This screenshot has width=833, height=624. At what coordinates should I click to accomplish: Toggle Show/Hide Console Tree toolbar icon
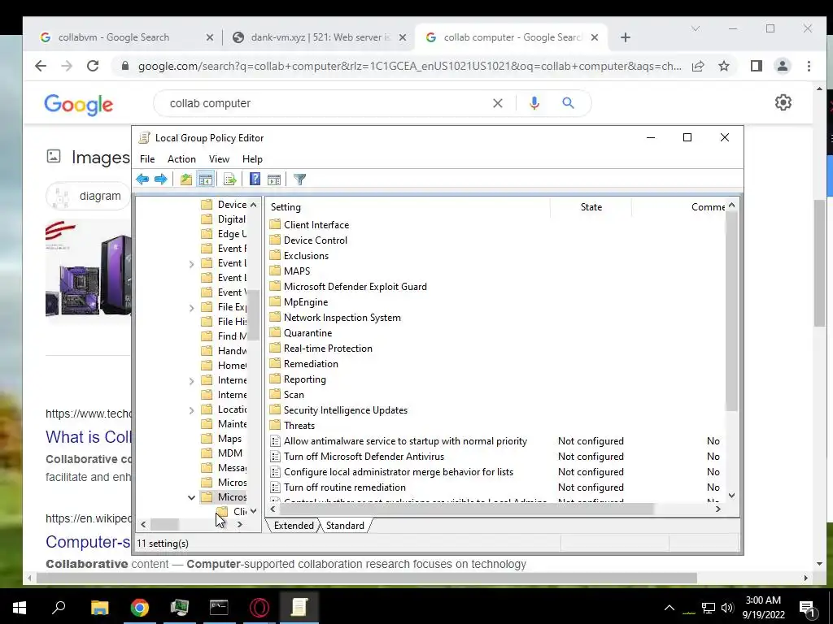tap(206, 180)
